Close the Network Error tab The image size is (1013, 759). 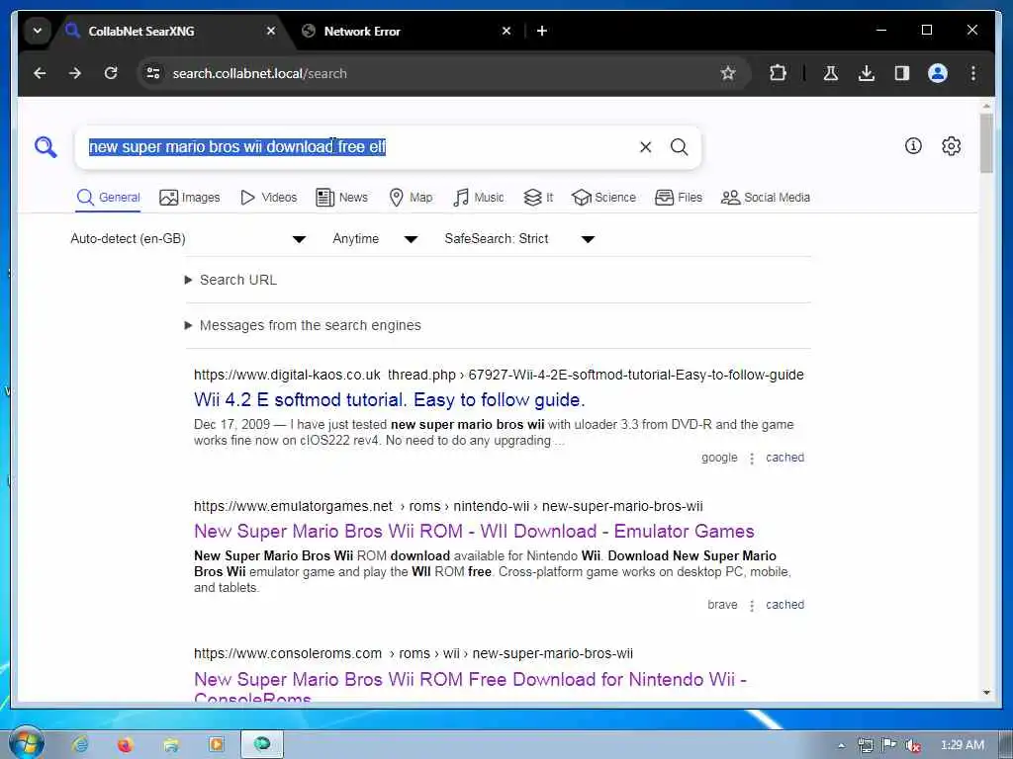click(x=506, y=31)
